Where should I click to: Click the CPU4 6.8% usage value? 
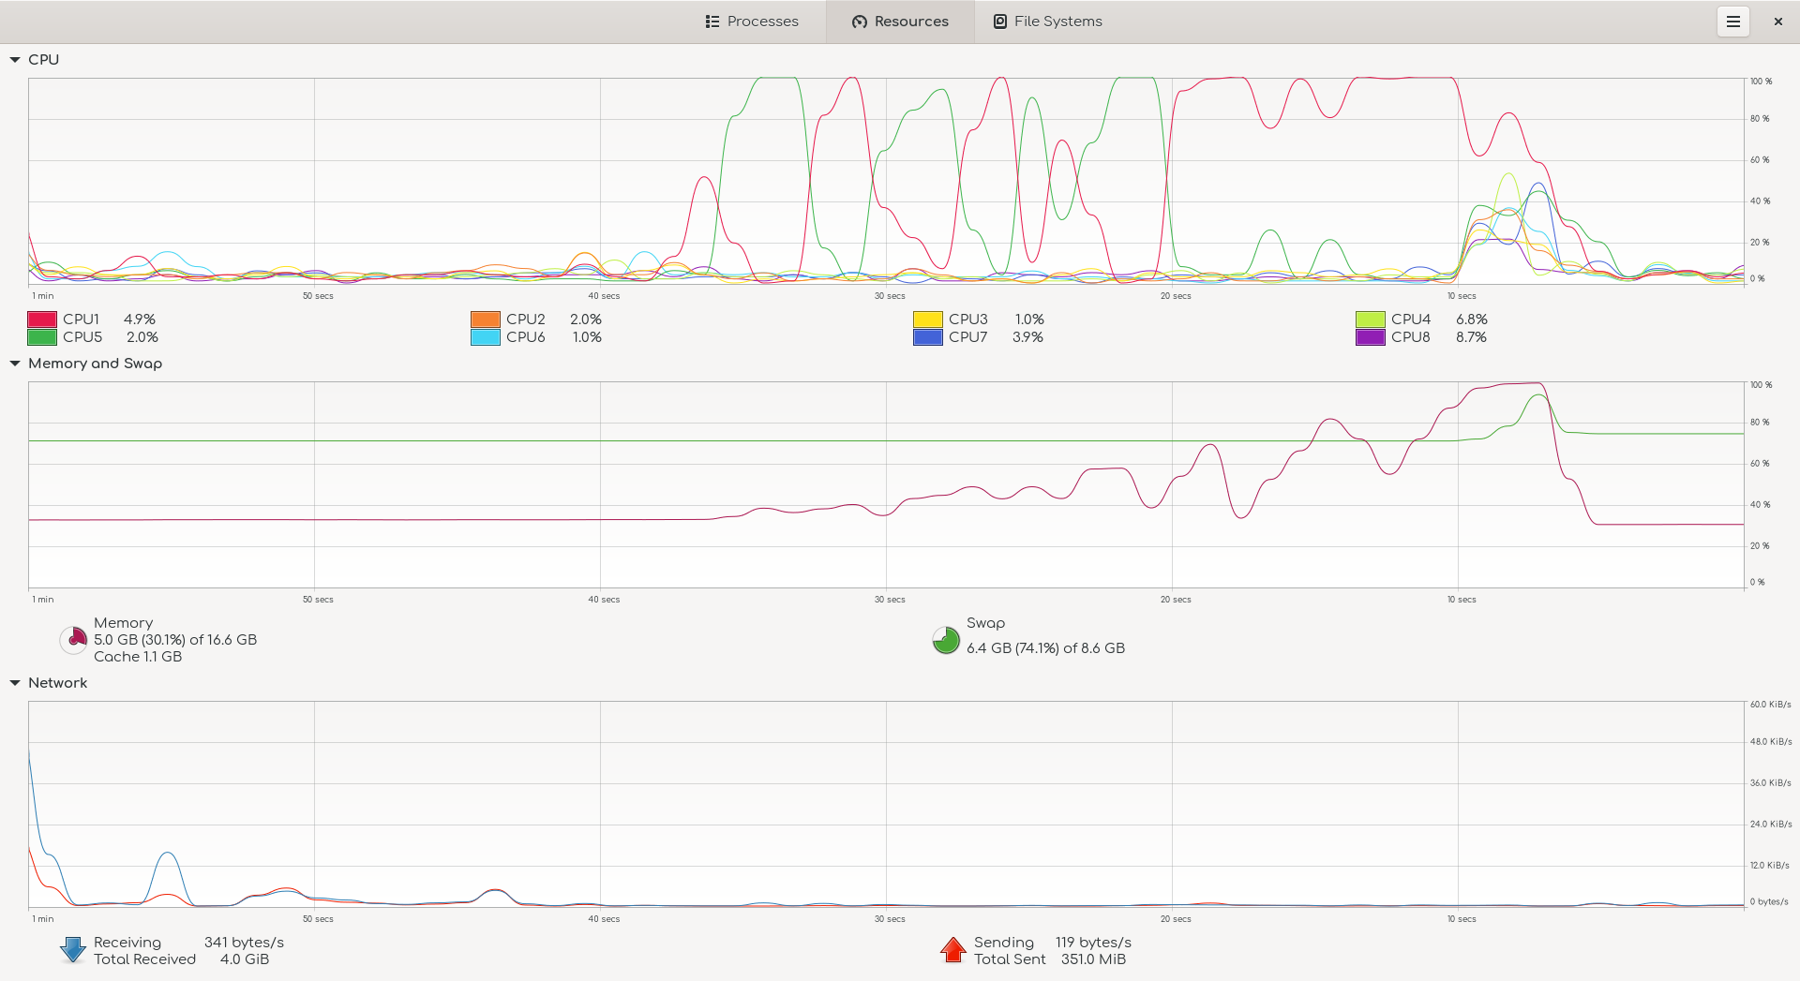click(1472, 320)
